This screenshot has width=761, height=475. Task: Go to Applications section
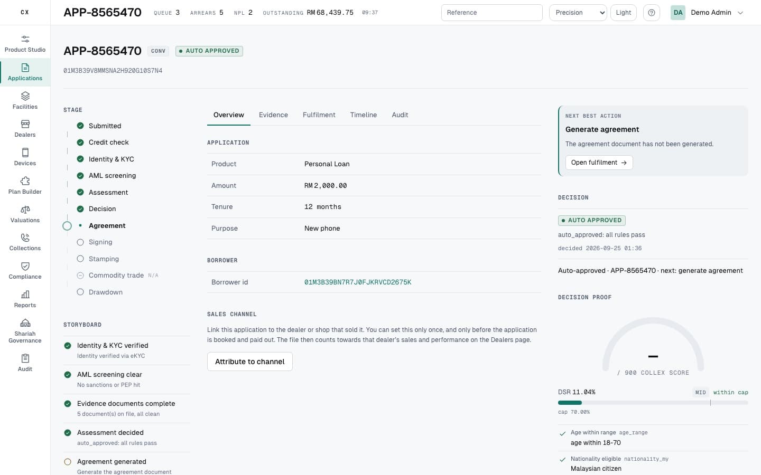[x=25, y=72]
